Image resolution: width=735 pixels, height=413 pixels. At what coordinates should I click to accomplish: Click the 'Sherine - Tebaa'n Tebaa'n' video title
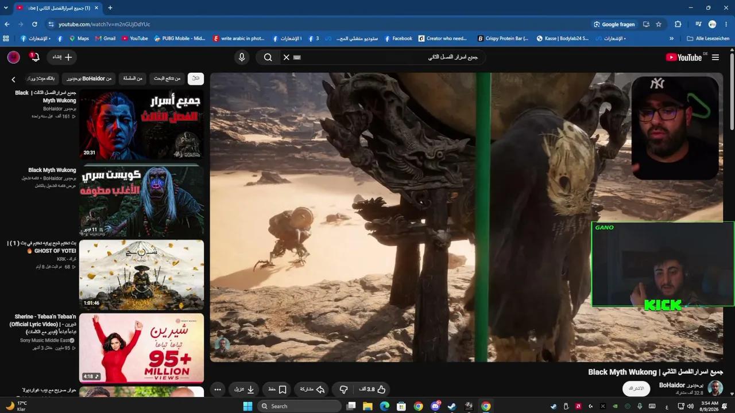(43, 324)
